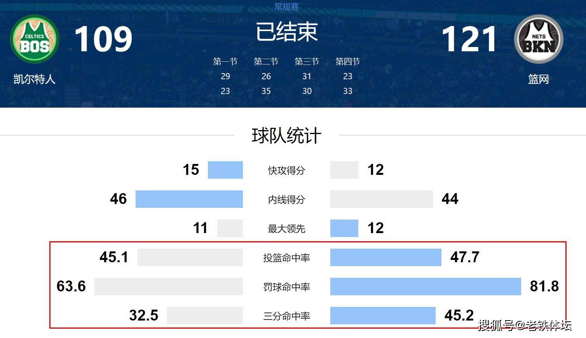
Task: Click the Nets BKN team logo
Action: pyautogui.click(x=539, y=39)
